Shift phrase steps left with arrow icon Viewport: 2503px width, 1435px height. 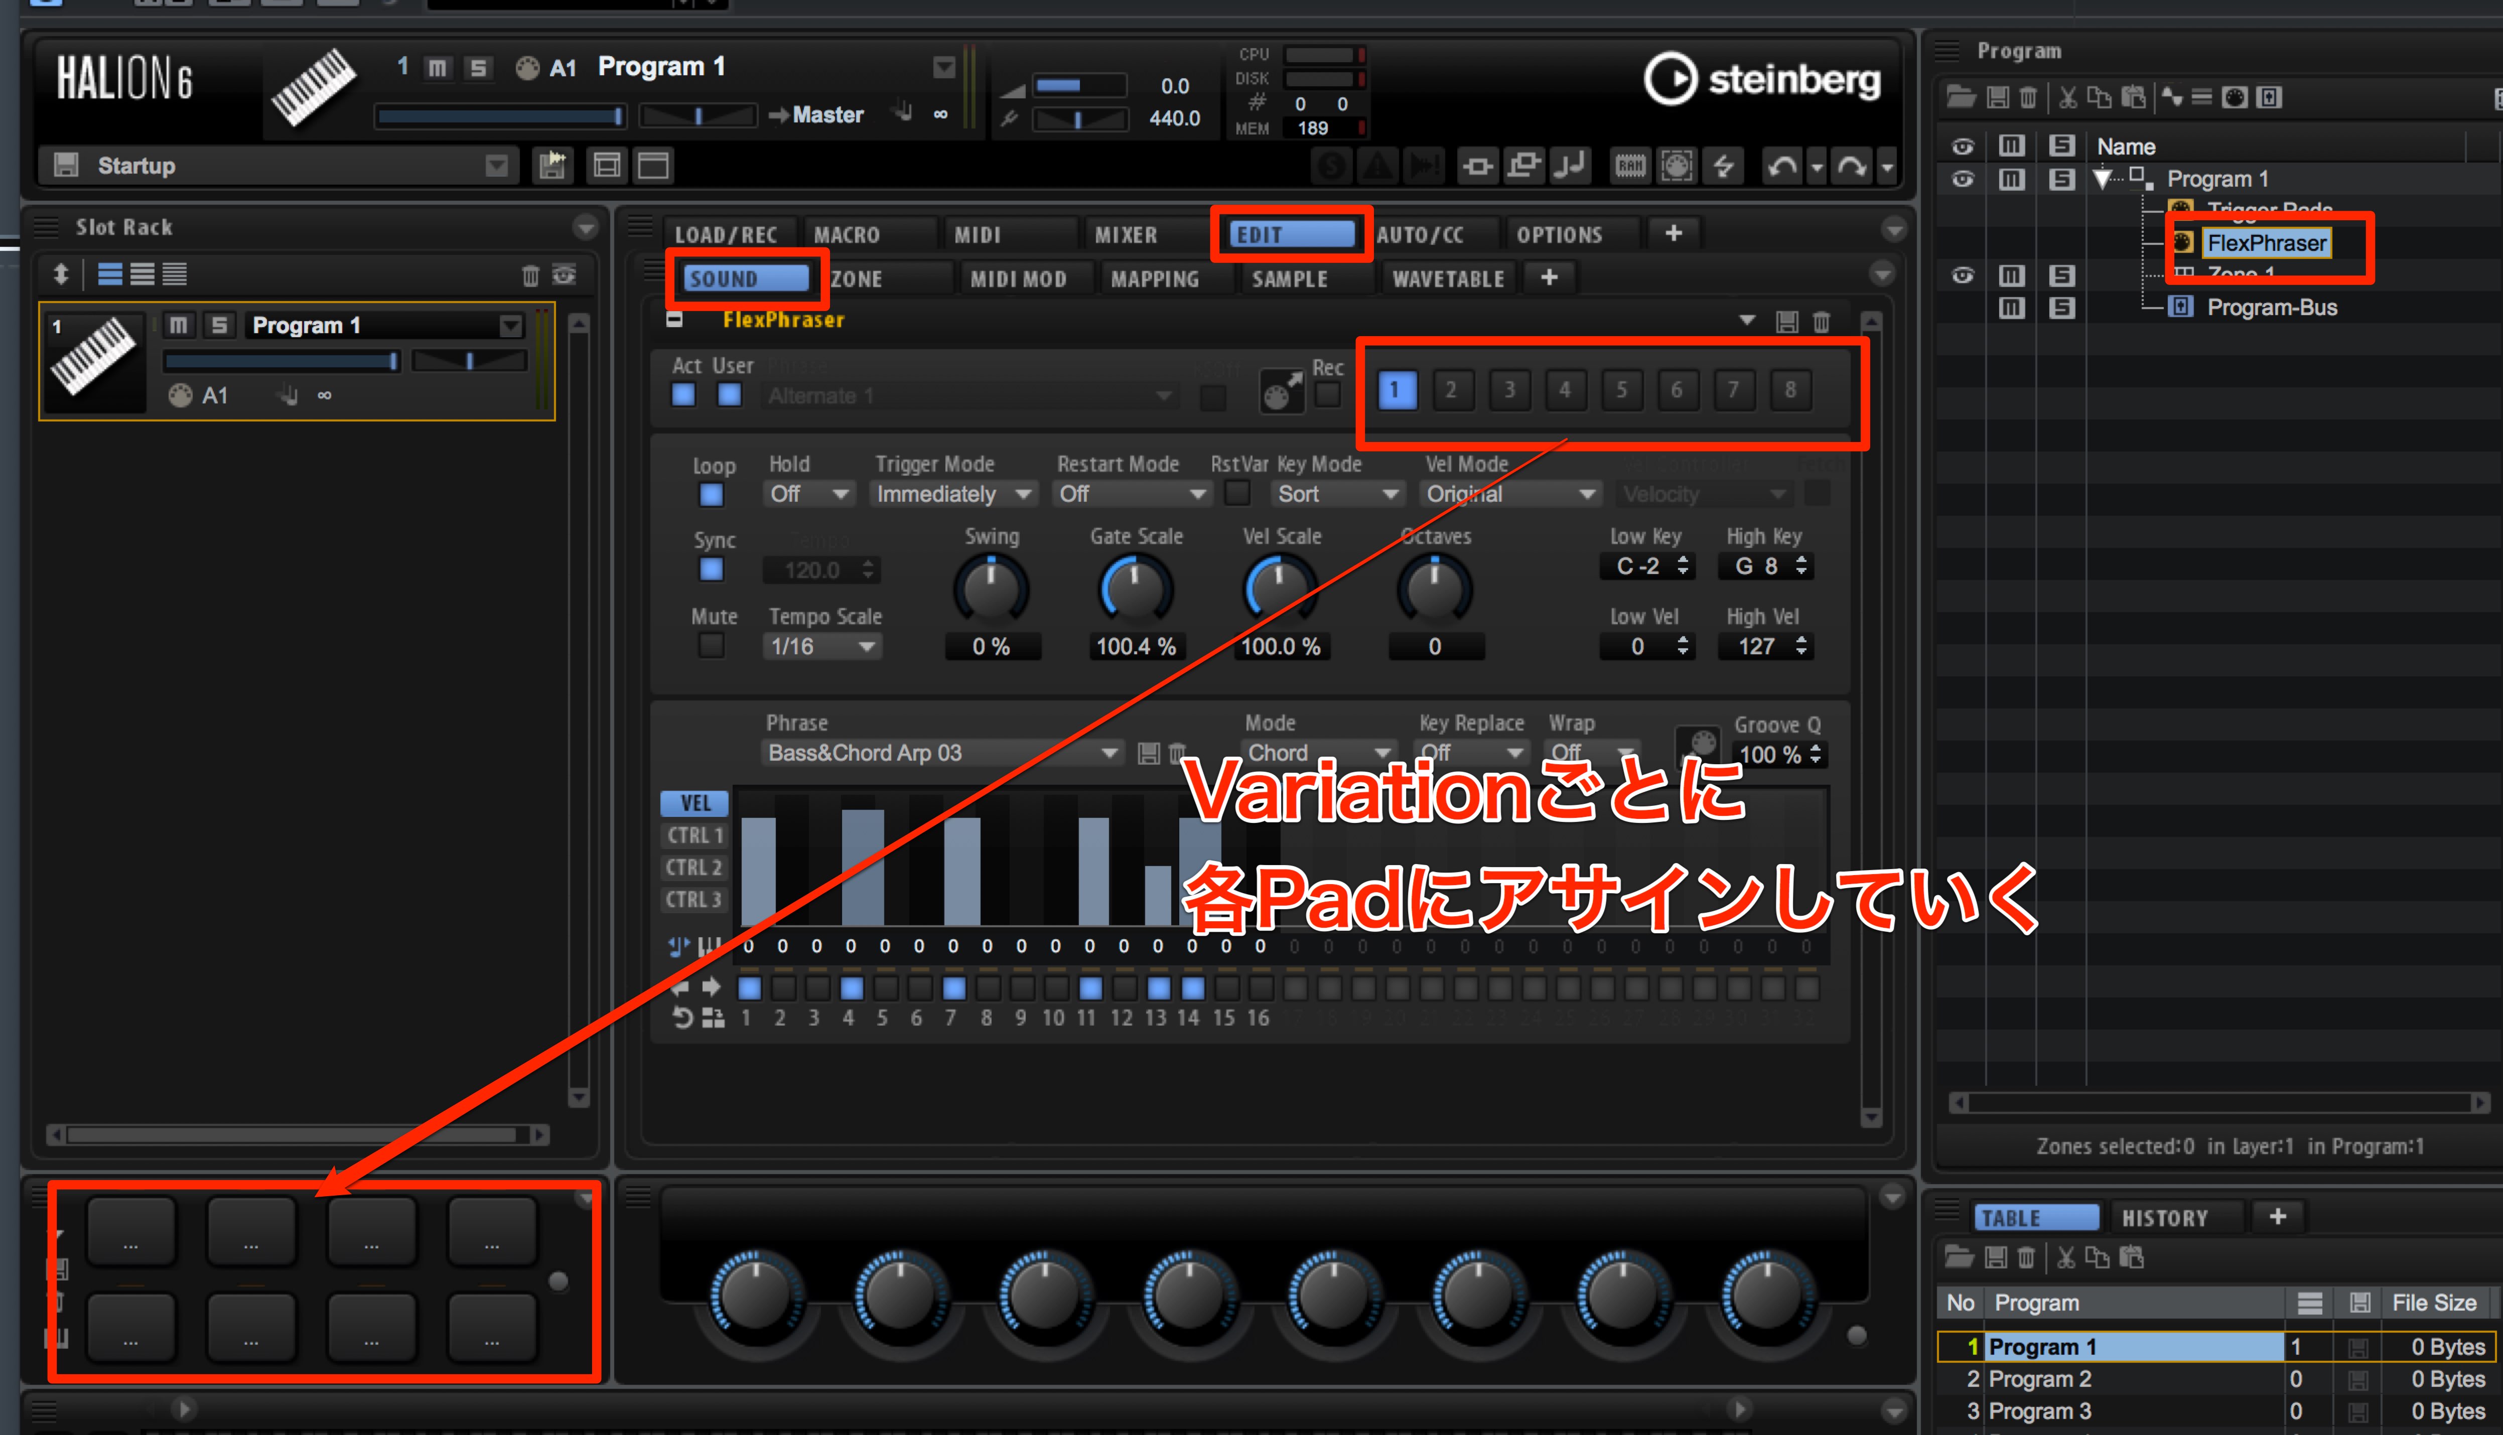pos(680,986)
